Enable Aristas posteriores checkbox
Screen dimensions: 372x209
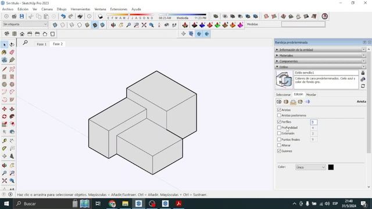click(x=279, y=116)
